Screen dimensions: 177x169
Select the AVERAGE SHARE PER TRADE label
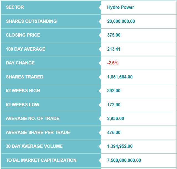click(38, 132)
